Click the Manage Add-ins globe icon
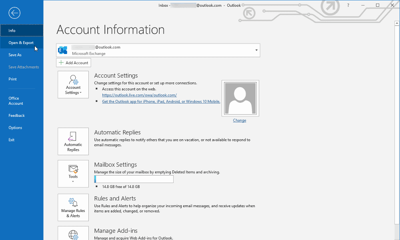This screenshot has height=240, width=400. click(73, 234)
